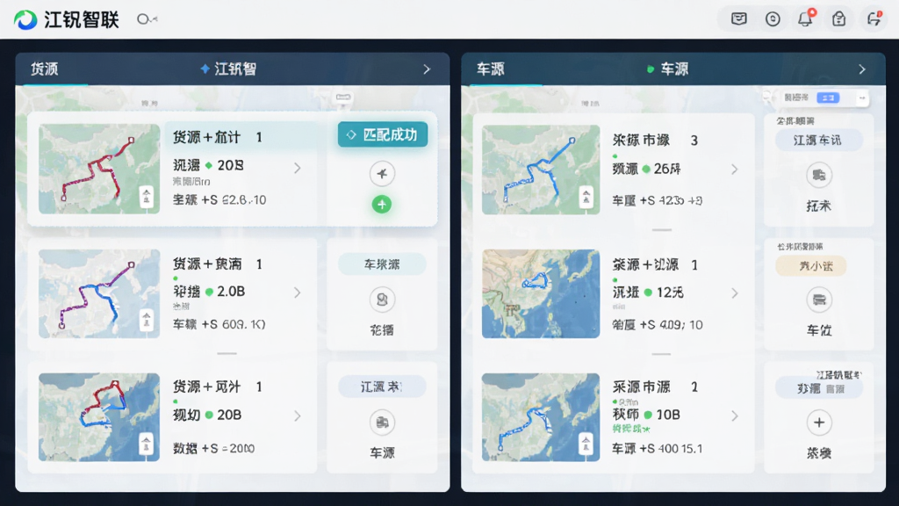Click the 2.0B value text
Viewport: 899px width, 506px height.
click(231, 292)
